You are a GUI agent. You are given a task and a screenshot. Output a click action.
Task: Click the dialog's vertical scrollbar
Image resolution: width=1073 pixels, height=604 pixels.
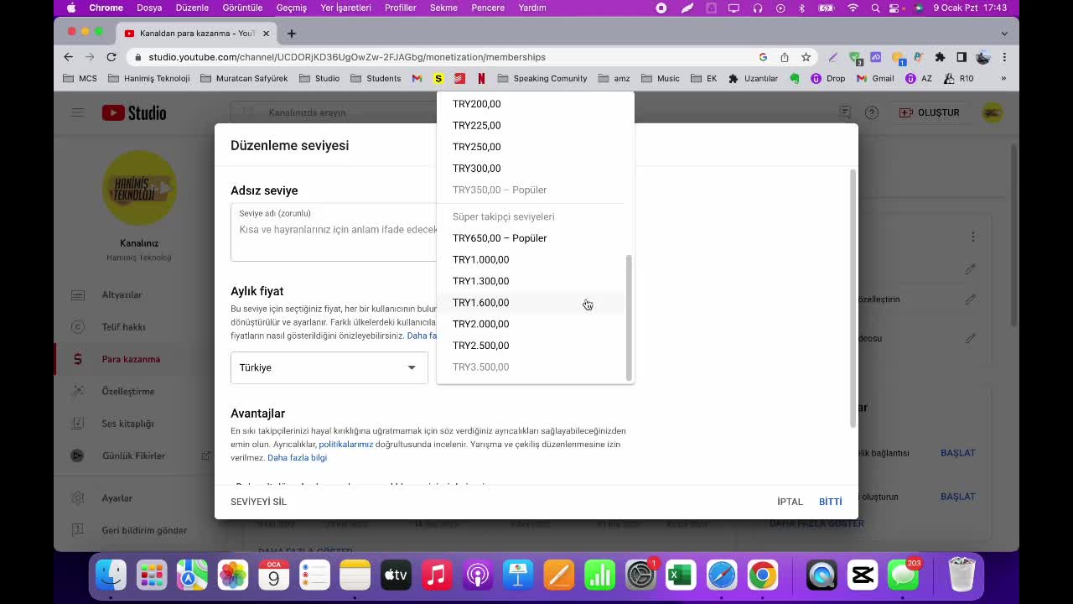[x=853, y=298]
